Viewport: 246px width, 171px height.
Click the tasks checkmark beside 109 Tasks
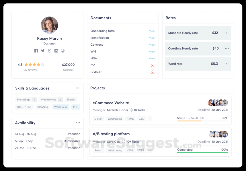(123, 142)
